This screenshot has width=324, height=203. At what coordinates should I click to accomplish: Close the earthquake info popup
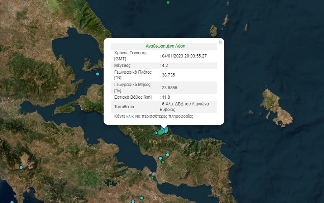point(220,42)
